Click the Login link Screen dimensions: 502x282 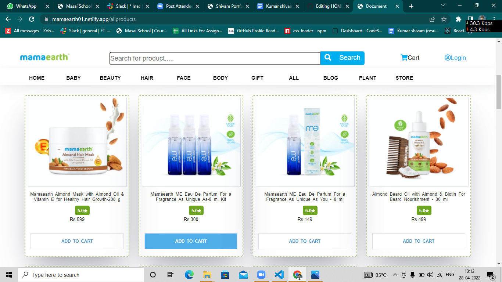pyautogui.click(x=458, y=58)
